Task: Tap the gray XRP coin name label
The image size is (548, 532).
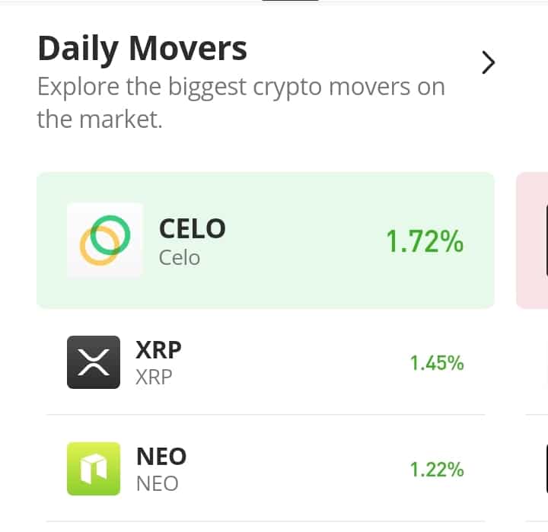Action: 154,377
